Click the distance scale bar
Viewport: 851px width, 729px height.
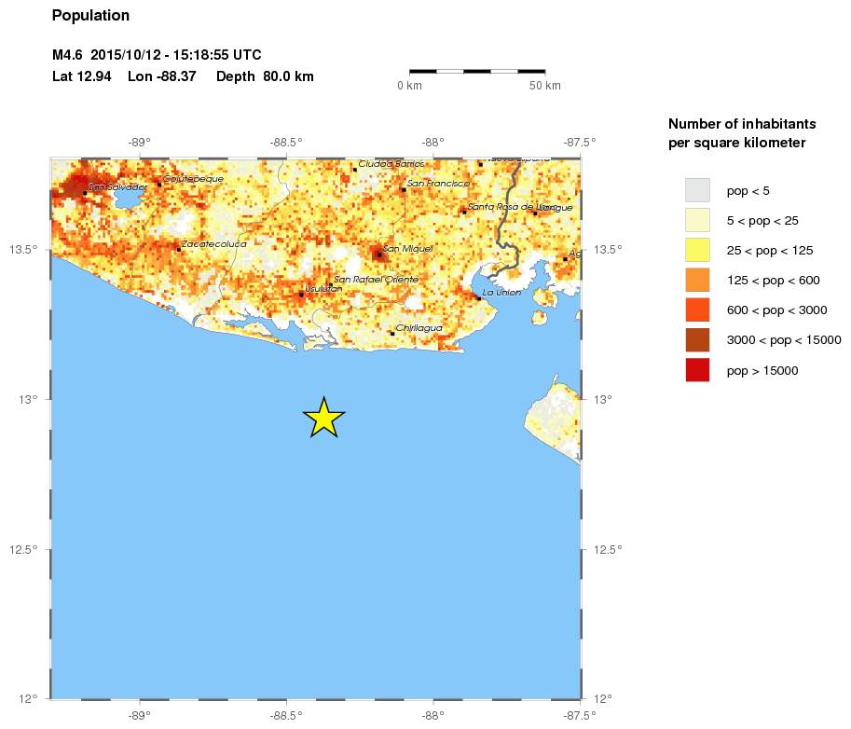[477, 71]
